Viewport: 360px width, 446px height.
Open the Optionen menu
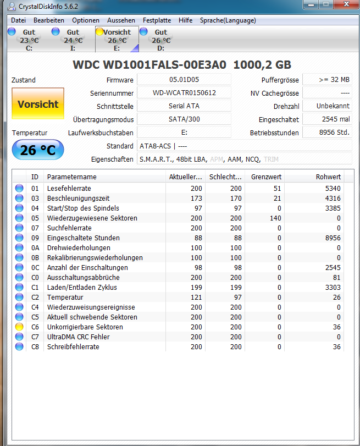[x=86, y=20]
